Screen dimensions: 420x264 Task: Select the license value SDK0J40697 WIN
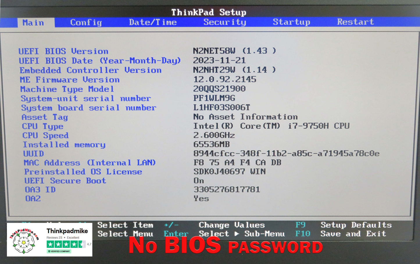[x=230, y=172]
